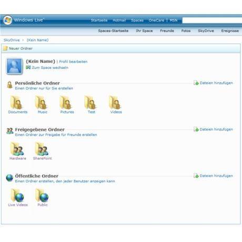This screenshot has width=242, height=242.
Task: Click Profil bearbeiten link
Action: [x=73, y=62]
